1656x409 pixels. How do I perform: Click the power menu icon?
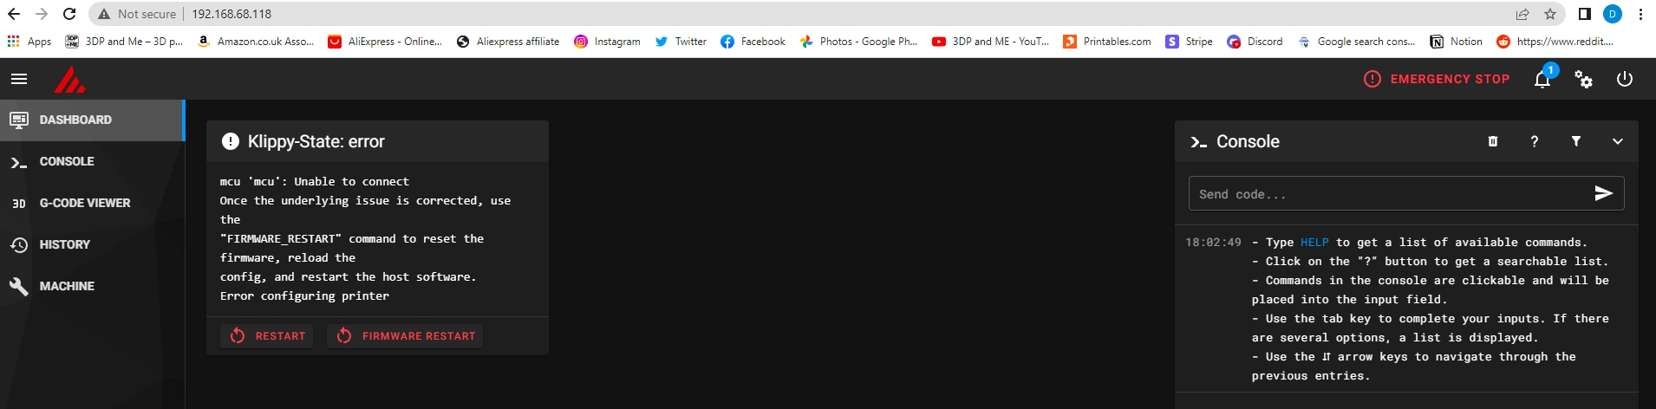pyautogui.click(x=1625, y=79)
